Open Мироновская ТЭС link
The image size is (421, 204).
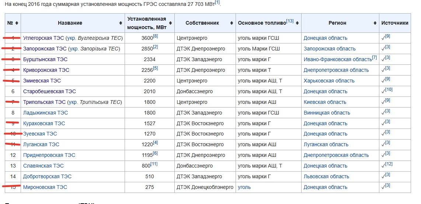[x=45, y=187]
